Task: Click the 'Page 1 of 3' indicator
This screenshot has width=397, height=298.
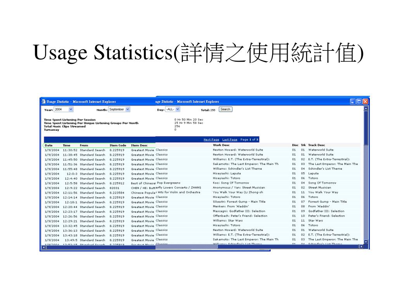Action: 249,140
